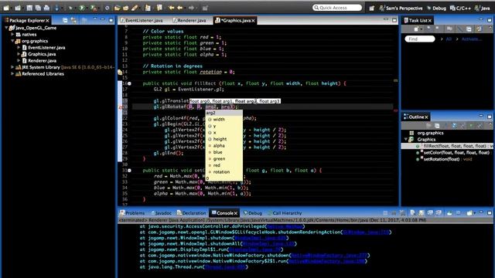The width and height of the screenshot is (495, 278).
Task: Switch to Renderer.java editor tab
Action: 189,20
